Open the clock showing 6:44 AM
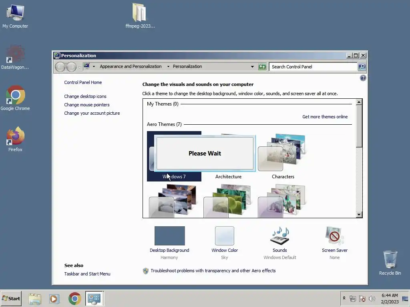410x307 pixels. pyautogui.click(x=390, y=298)
